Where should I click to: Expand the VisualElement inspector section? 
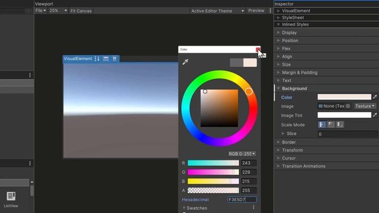[x=278, y=11]
